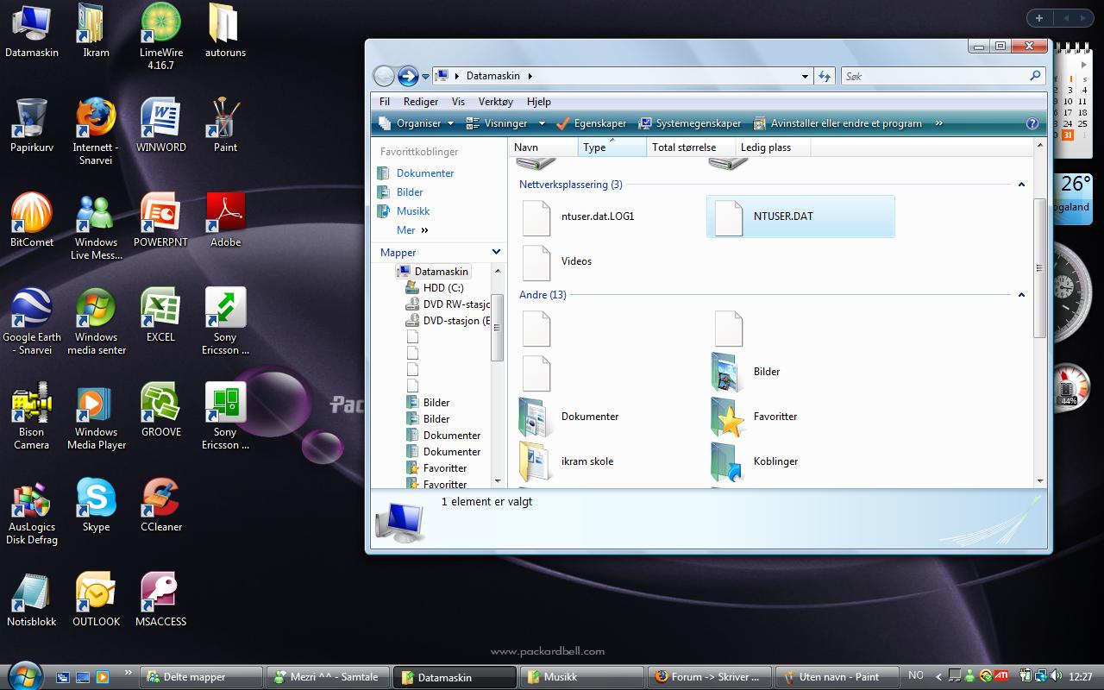Switch to the Mezri ^^ - Samtale taskbar window
The height and width of the screenshot is (690, 1104).
click(x=328, y=677)
